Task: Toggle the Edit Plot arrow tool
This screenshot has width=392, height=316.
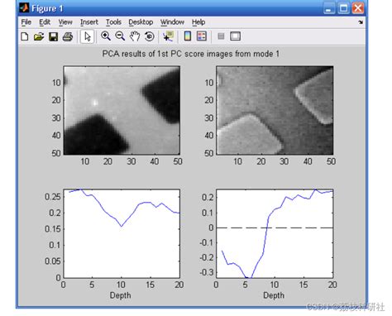Action: tap(87, 36)
